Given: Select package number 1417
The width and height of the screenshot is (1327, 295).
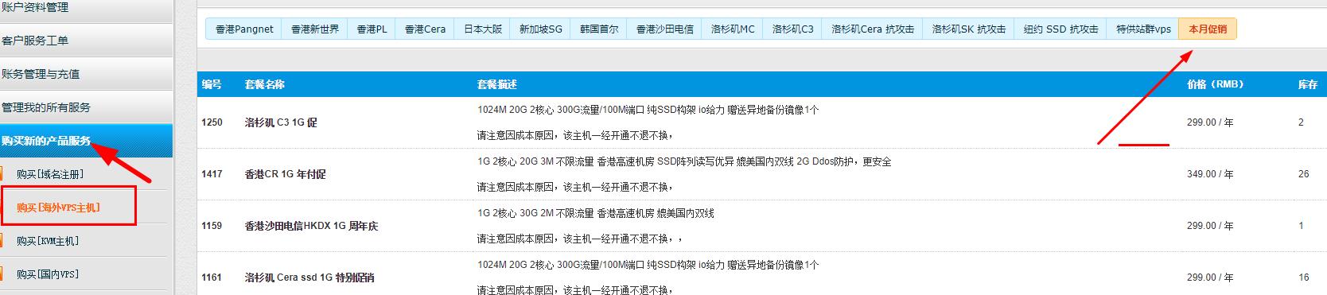Looking at the screenshot, I should (x=212, y=174).
